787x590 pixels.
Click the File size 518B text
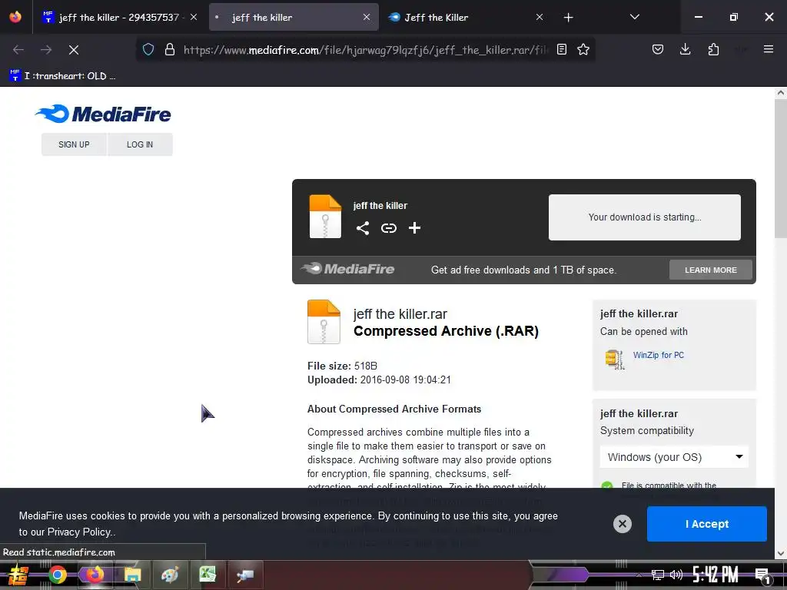[x=342, y=366]
